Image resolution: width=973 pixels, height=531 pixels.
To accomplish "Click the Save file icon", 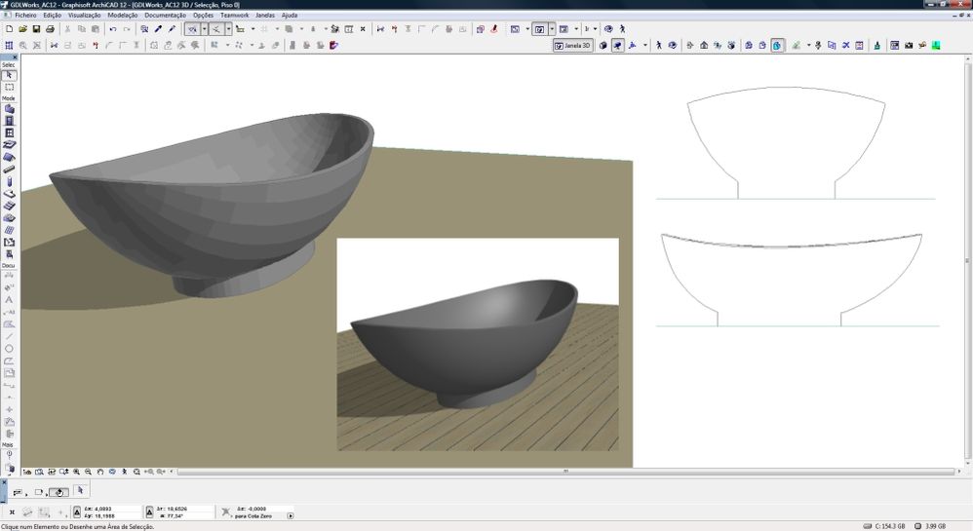I will pos(36,29).
